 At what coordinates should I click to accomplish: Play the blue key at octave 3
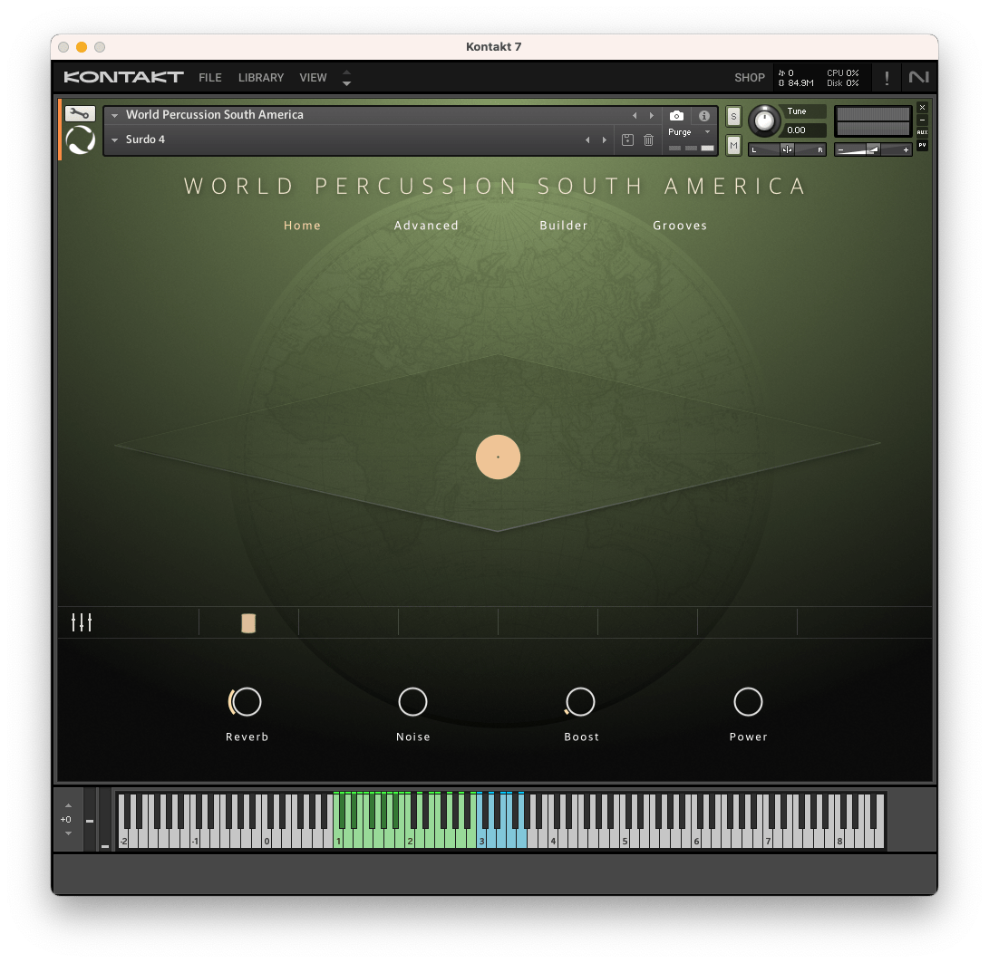click(481, 840)
